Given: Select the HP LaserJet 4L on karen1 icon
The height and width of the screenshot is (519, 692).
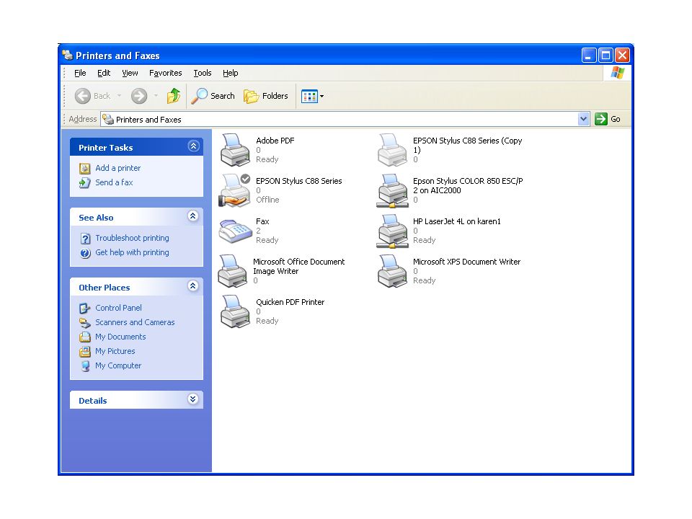Looking at the screenshot, I should pos(392,231).
